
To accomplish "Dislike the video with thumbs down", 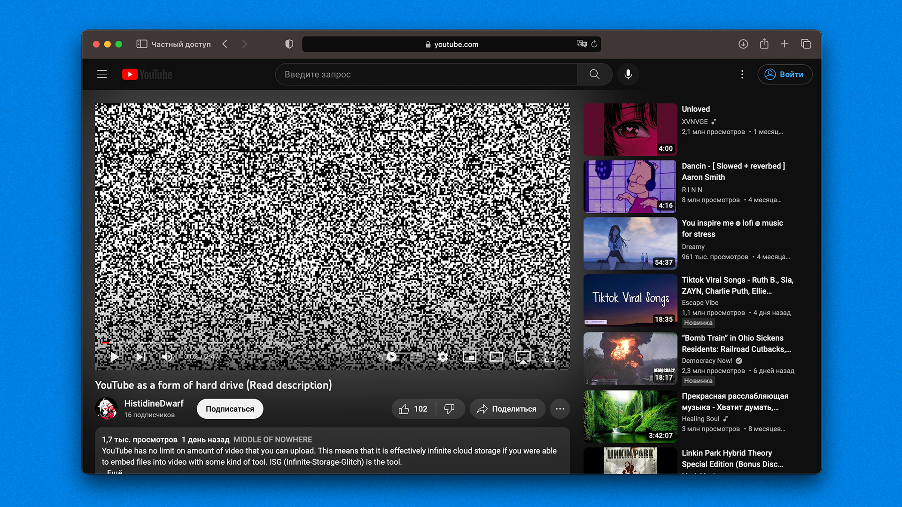I will coord(450,409).
